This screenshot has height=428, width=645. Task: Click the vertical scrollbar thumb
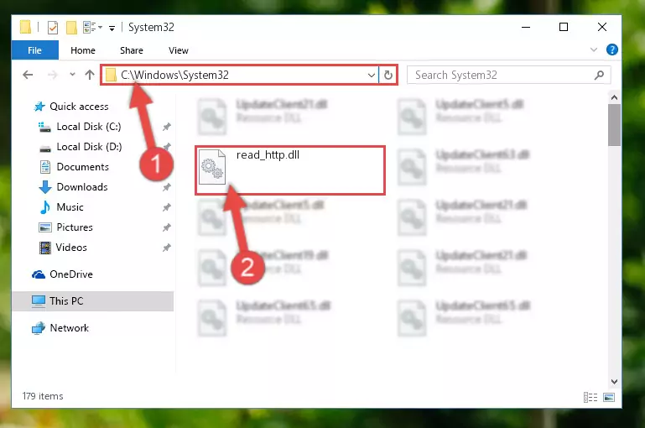click(x=614, y=125)
